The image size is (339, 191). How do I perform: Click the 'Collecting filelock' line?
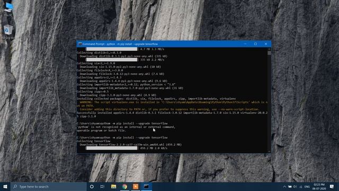tap(100, 71)
